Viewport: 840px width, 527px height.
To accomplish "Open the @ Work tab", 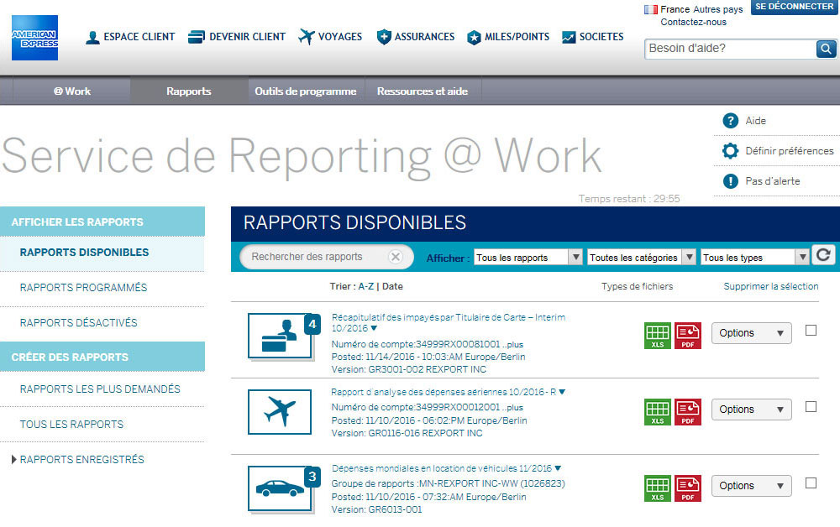I will (x=71, y=91).
